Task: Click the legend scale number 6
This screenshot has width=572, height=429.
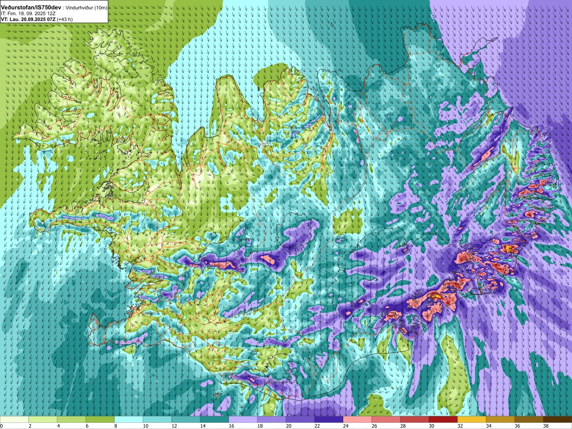Action: click(87, 426)
